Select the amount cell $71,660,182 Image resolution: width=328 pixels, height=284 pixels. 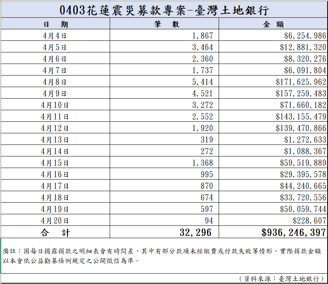click(273, 104)
